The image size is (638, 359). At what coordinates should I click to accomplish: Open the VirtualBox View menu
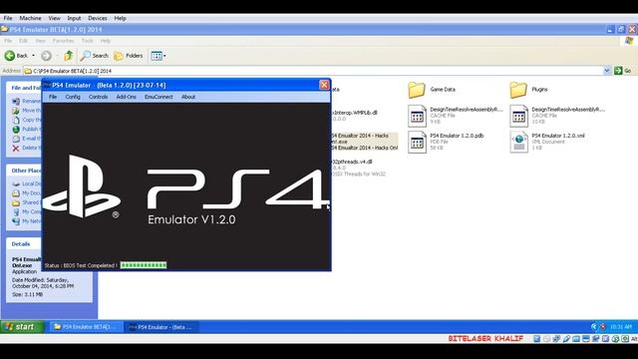54,18
